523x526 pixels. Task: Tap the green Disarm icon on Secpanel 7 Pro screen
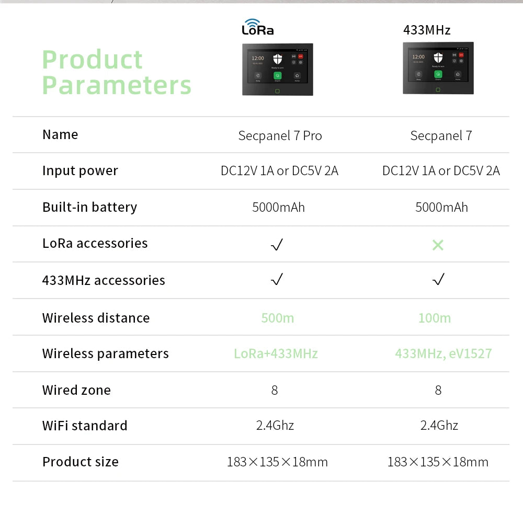[277, 76]
